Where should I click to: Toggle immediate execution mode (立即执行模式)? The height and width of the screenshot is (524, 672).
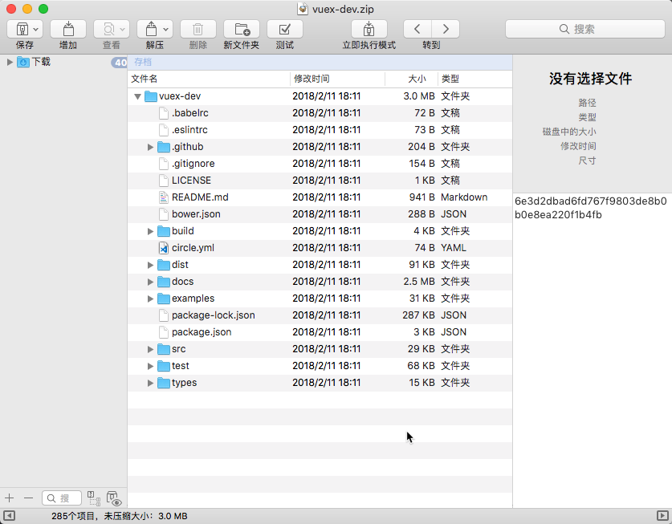[x=369, y=29]
